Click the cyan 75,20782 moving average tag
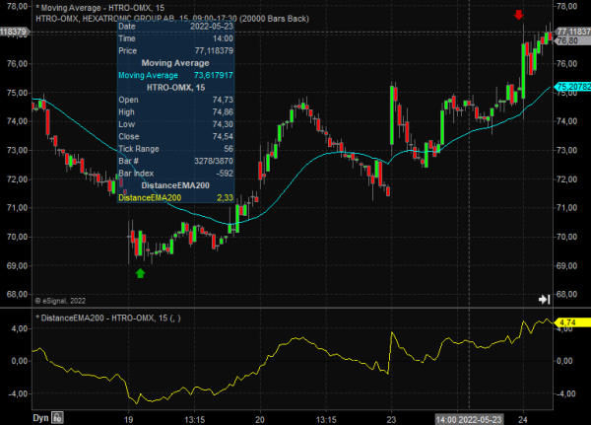The height and width of the screenshot is (425, 591). pos(573,87)
